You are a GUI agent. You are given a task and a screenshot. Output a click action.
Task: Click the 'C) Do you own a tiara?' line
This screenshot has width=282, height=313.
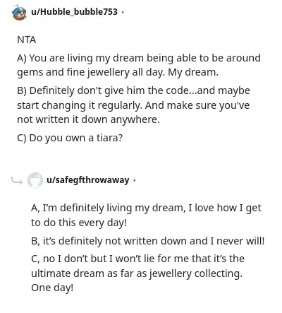click(x=70, y=138)
